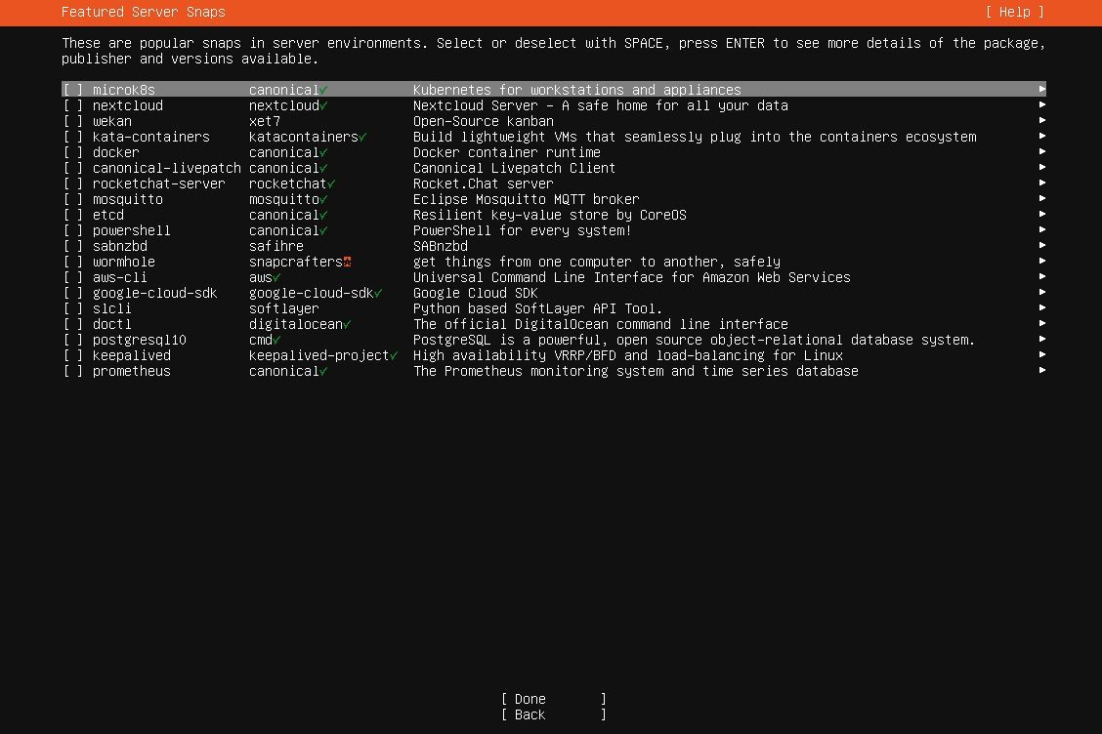Click verified checkmark next to aws publisher

coord(276,277)
